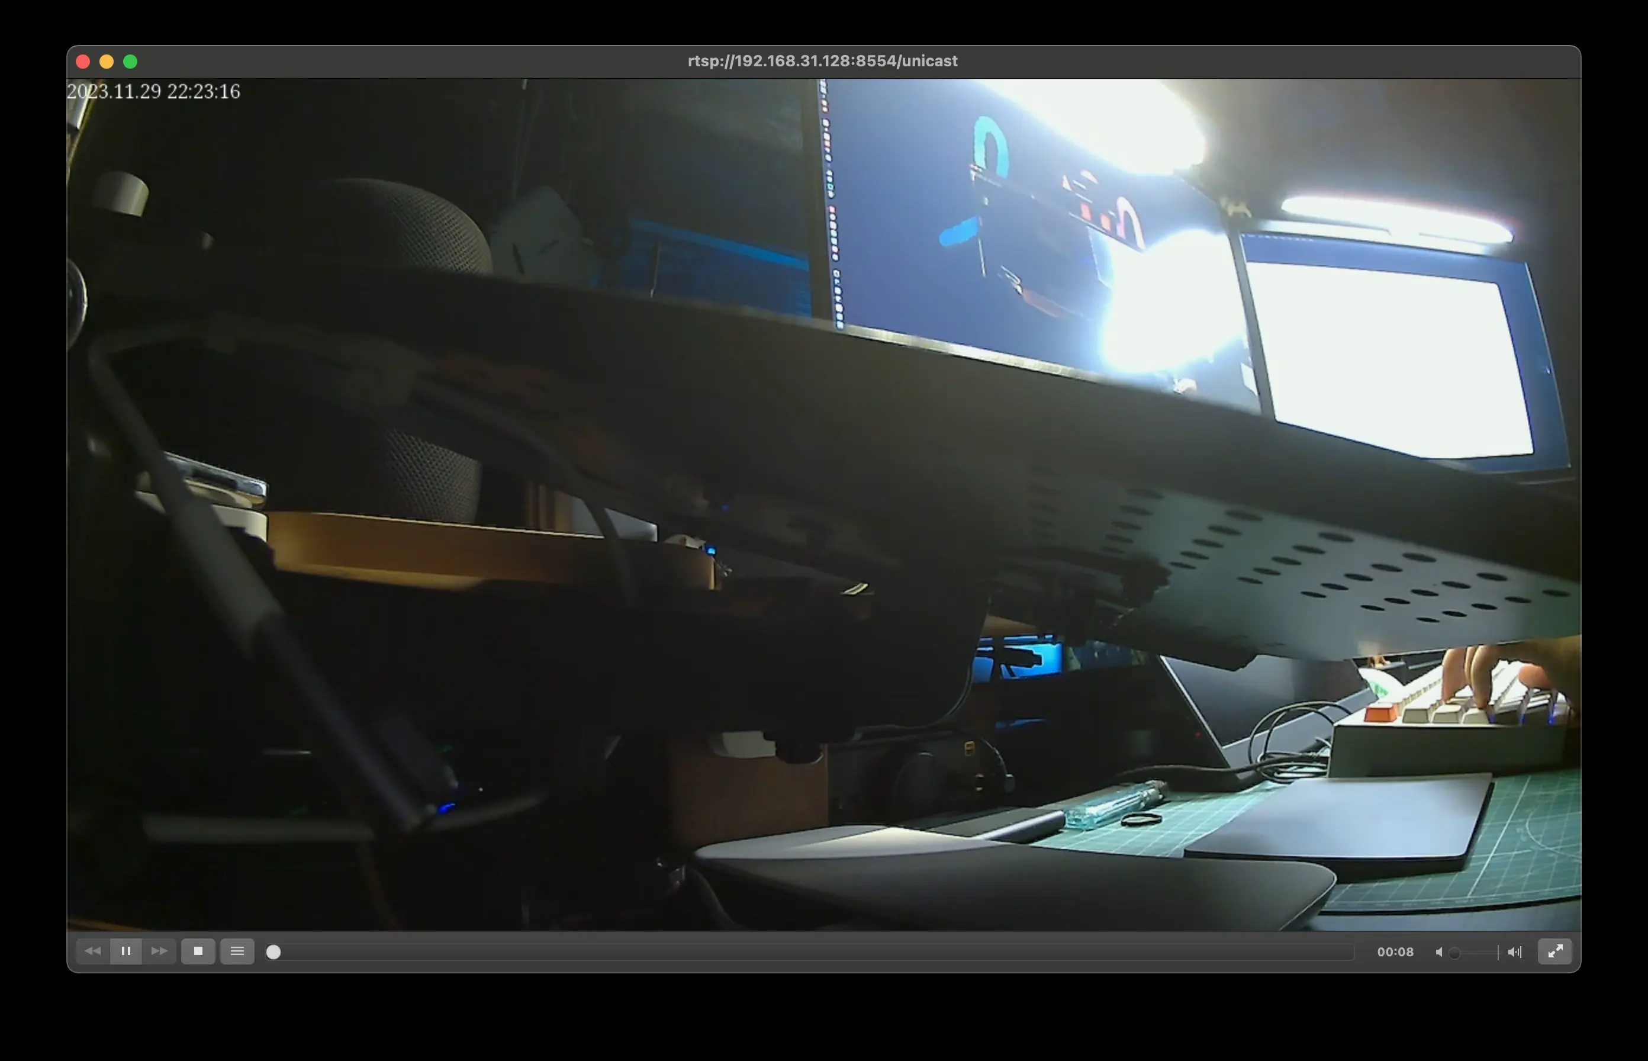This screenshot has height=1061, width=1648.
Task: Pause the RTSP stream playback
Action: (x=126, y=951)
